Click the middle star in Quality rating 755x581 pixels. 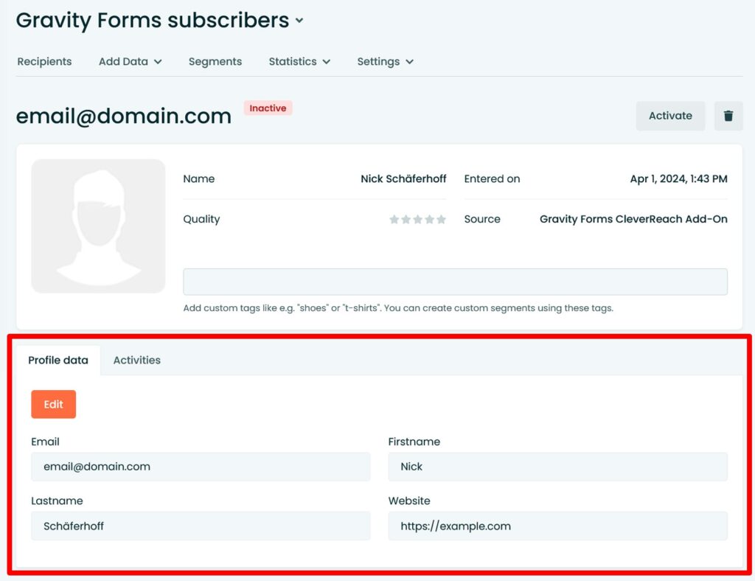click(x=417, y=219)
